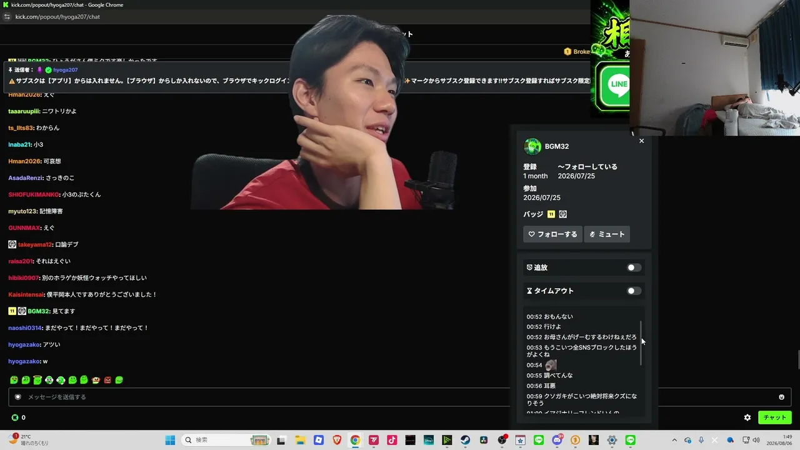Select history message おもんない
The image size is (800, 450).
tap(558, 317)
